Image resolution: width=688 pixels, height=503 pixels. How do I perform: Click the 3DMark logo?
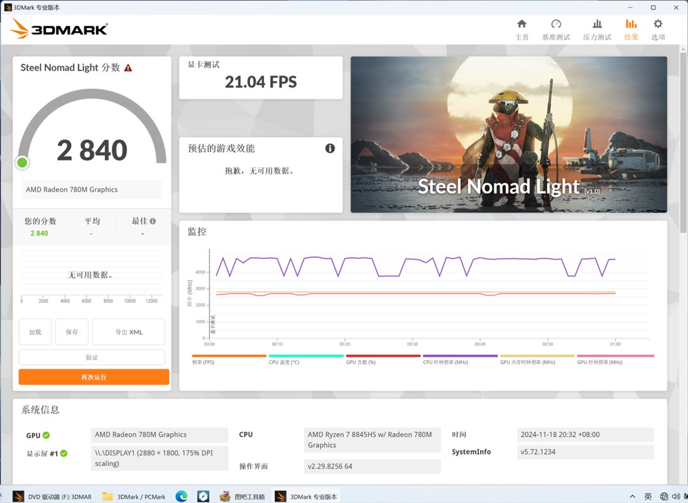[x=59, y=29]
